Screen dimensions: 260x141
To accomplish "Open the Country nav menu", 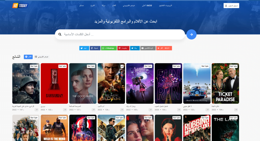I will pyautogui.click(x=104, y=6).
